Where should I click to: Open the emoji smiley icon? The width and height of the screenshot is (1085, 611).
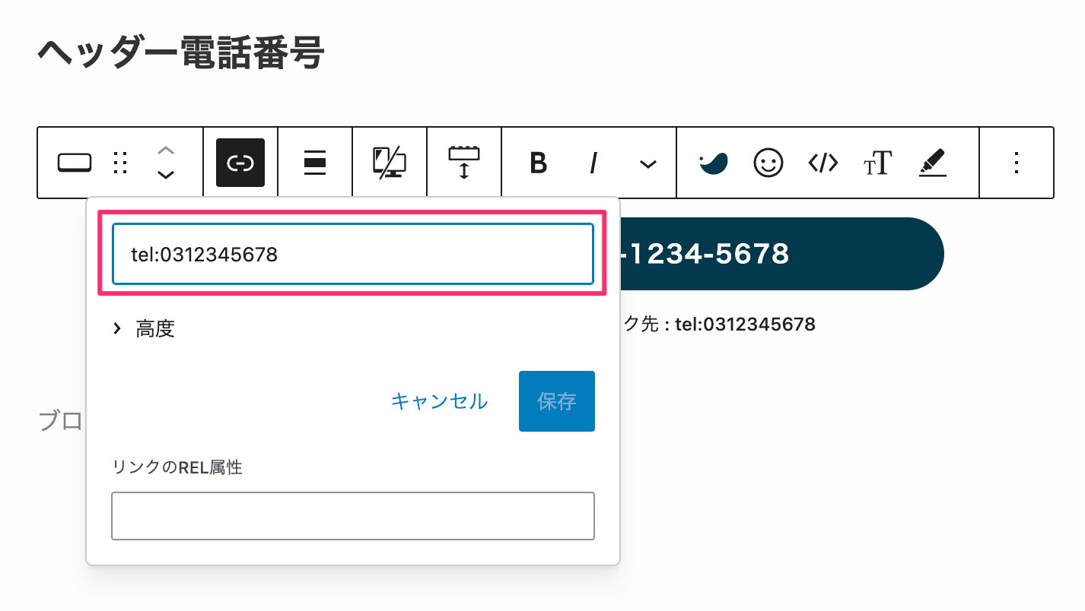click(x=768, y=163)
